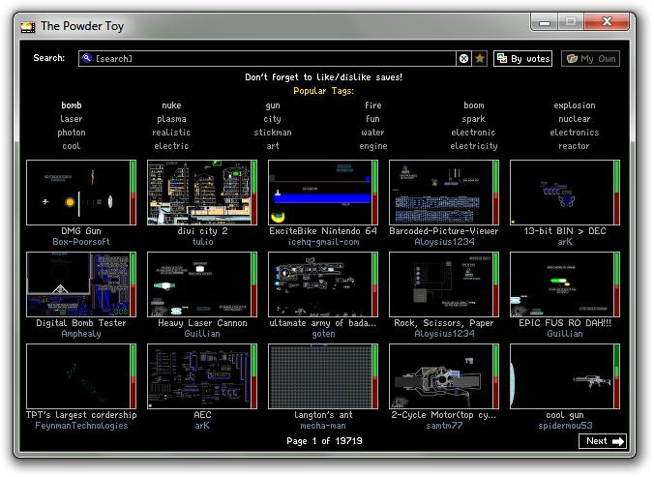Image resolution: width=654 pixels, height=477 pixels.
Task: View author Aloysius1234 under Barcoded-Picture-Viewer
Action: [444, 242]
